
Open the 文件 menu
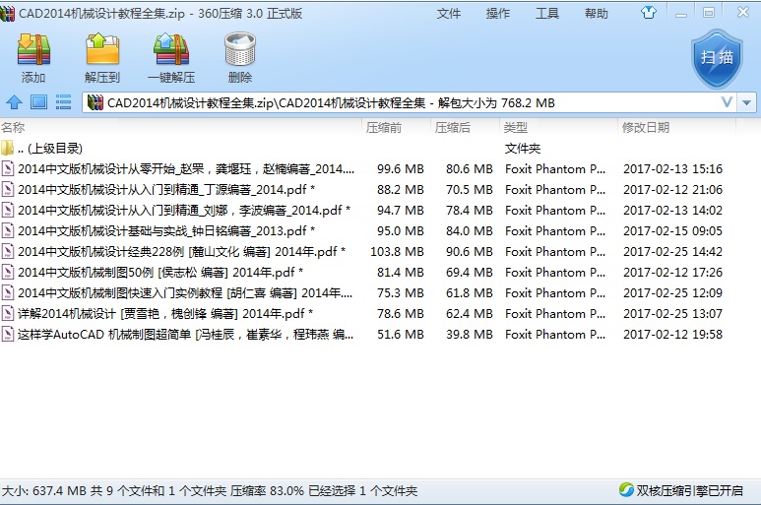pos(449,13)
